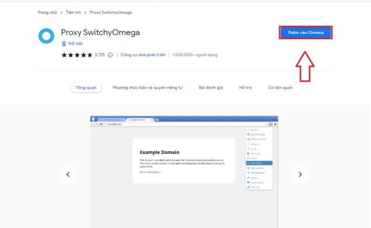Go to Trang chủ breadcrumb link
The width and height of the screenshot is (371, 228).
point(47,12)
